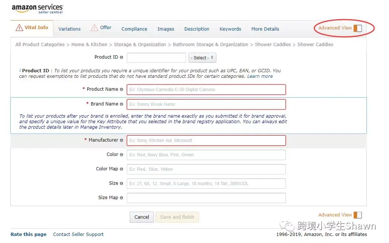Open the Description tab
This screenshot has width=389, height=243.
click(x=197, y=29)
